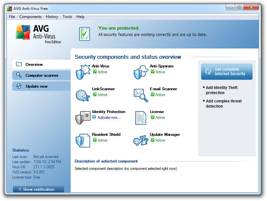Open the Identity Protection ID shield icon
The height and width of the screenshot is (201, 267).
[83, 118]
